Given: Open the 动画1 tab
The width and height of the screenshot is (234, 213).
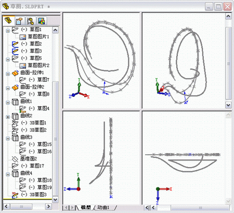Looking at the screenshot, I should [x=103, y=207].
